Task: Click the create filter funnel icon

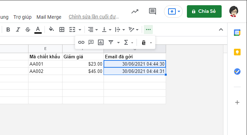Action: pos(111,42)
